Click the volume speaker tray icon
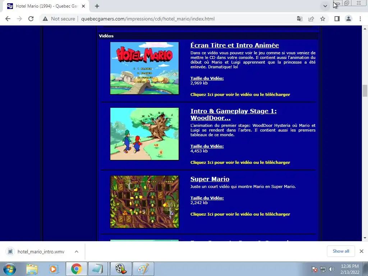Viewport: 368px width, 276px height. click(332, 269)
